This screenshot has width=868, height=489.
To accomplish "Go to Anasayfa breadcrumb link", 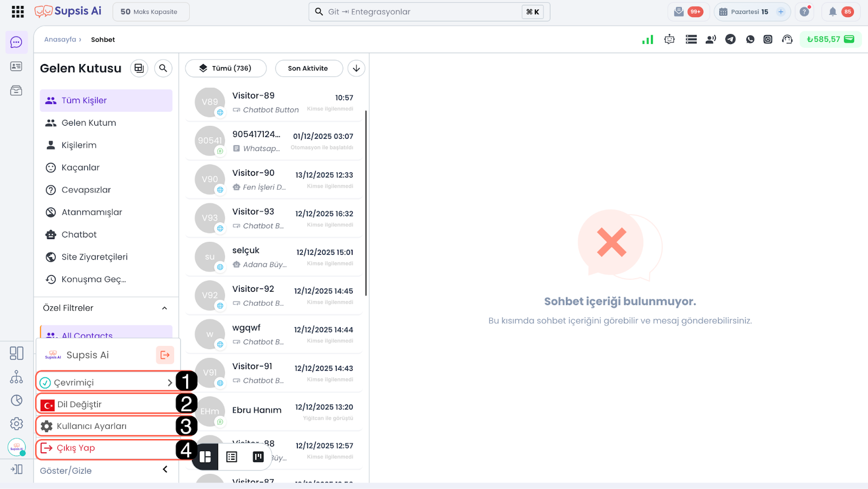I will point(60,40).
